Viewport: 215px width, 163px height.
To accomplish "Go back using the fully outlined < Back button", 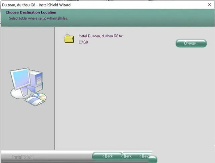I will (107, 156).
